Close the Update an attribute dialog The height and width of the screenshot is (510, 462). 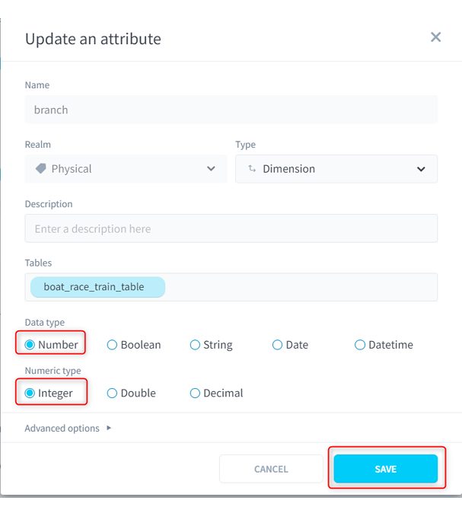[x=435, y=37]
